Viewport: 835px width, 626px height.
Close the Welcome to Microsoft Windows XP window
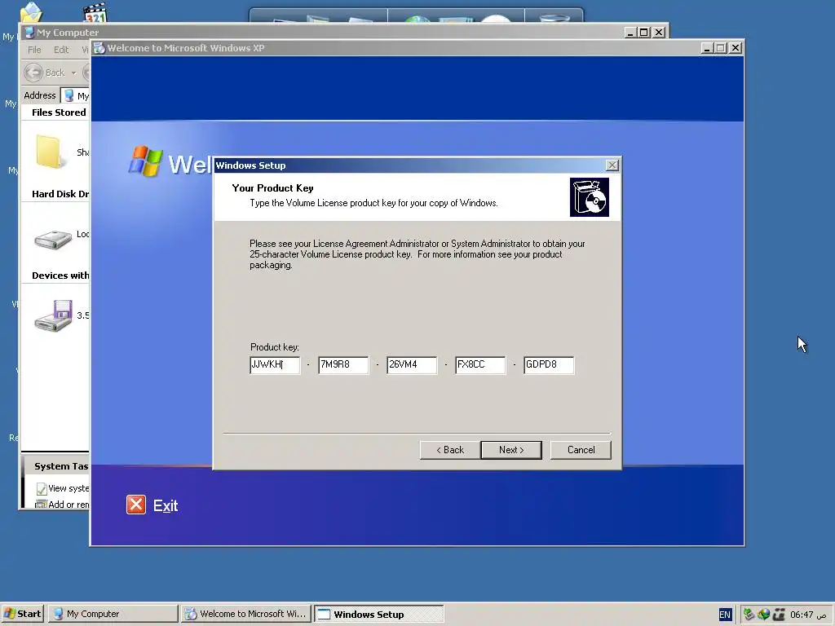[x=736, y=48]
